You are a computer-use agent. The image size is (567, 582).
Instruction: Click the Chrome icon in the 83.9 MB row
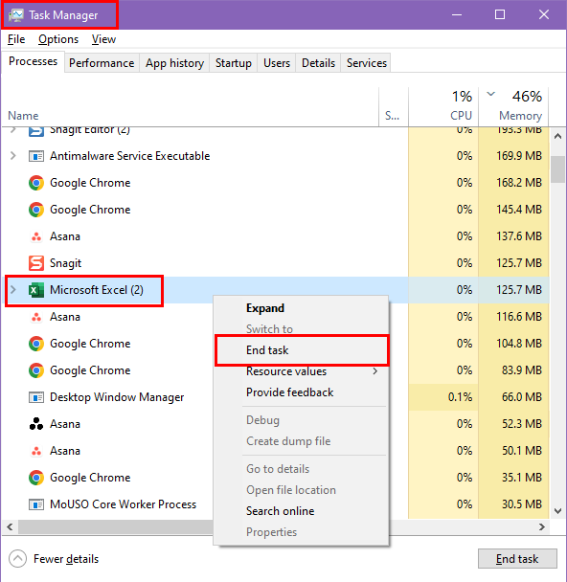point(36,370)
